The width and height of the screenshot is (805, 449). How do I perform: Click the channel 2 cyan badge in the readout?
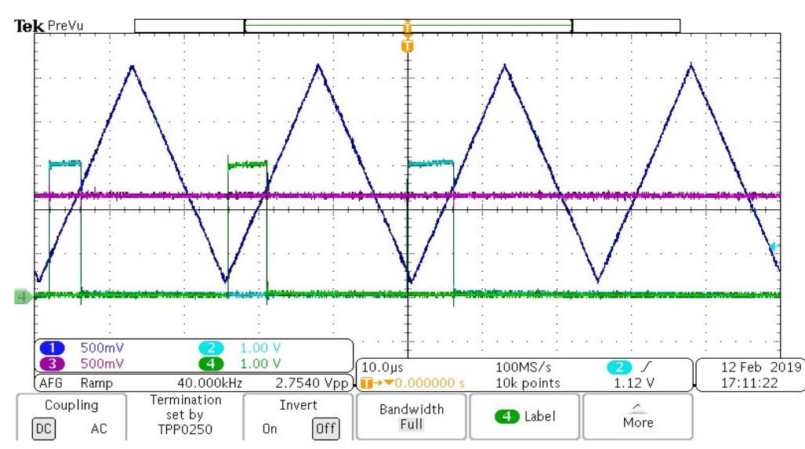[x=211, y=348]
